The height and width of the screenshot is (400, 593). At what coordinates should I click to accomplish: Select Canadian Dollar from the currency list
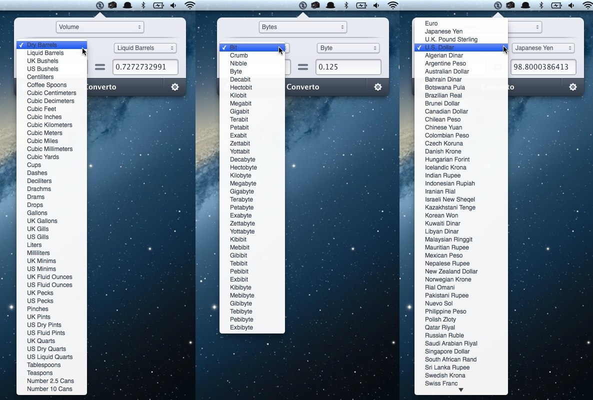tap(461, 111)
